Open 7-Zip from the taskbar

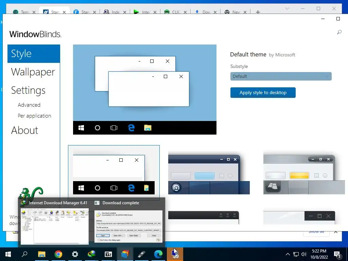tap(108, 254)
